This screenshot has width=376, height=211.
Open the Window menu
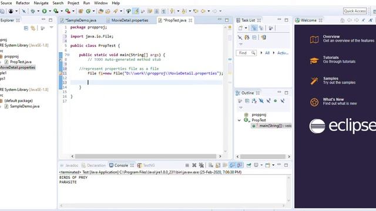[100, 3]
